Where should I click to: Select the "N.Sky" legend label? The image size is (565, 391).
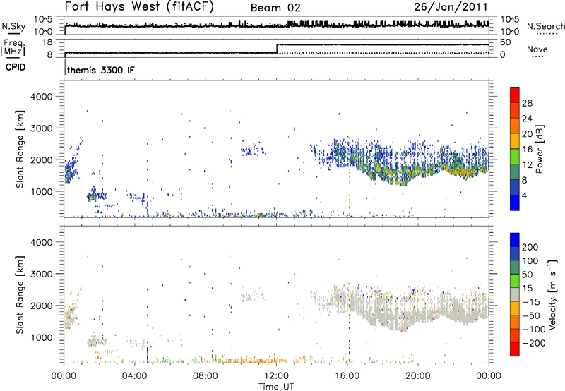coord(13,26)
